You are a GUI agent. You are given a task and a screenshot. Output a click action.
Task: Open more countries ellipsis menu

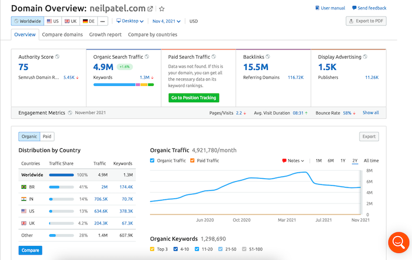102,21
